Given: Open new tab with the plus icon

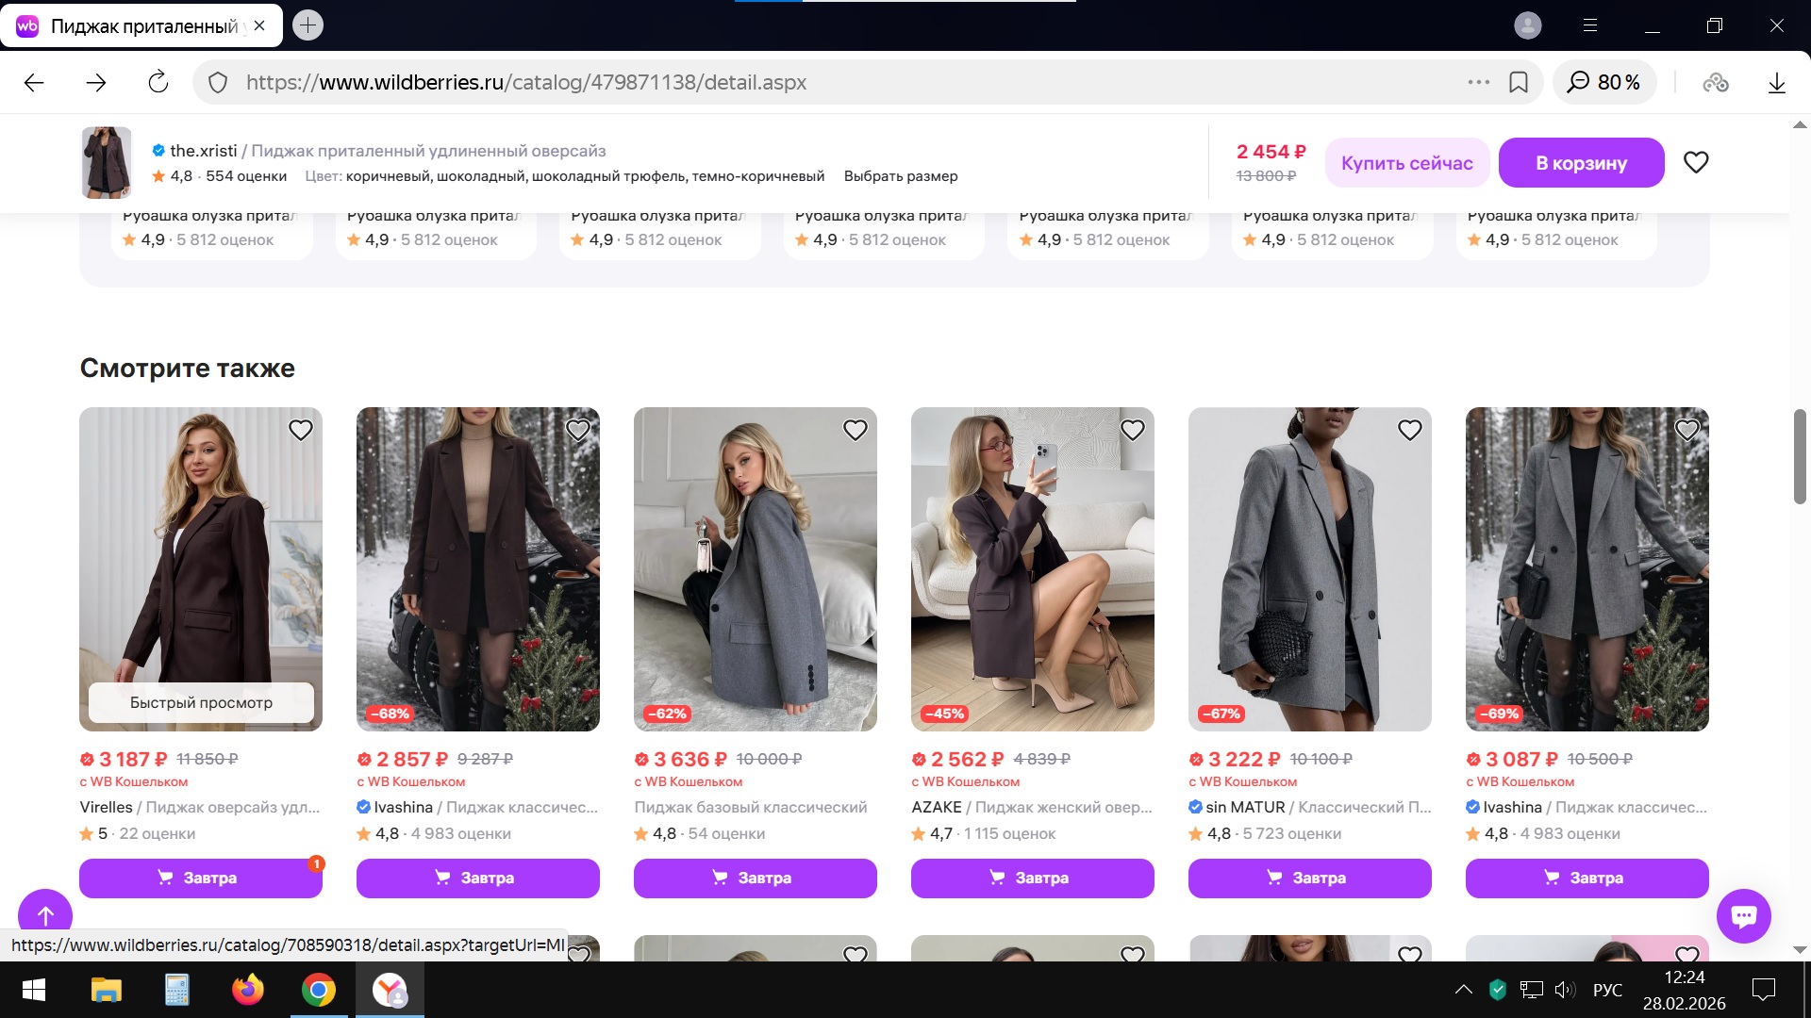Looking at the screenshot, I should pyautogui.click(x=307, y=25).
